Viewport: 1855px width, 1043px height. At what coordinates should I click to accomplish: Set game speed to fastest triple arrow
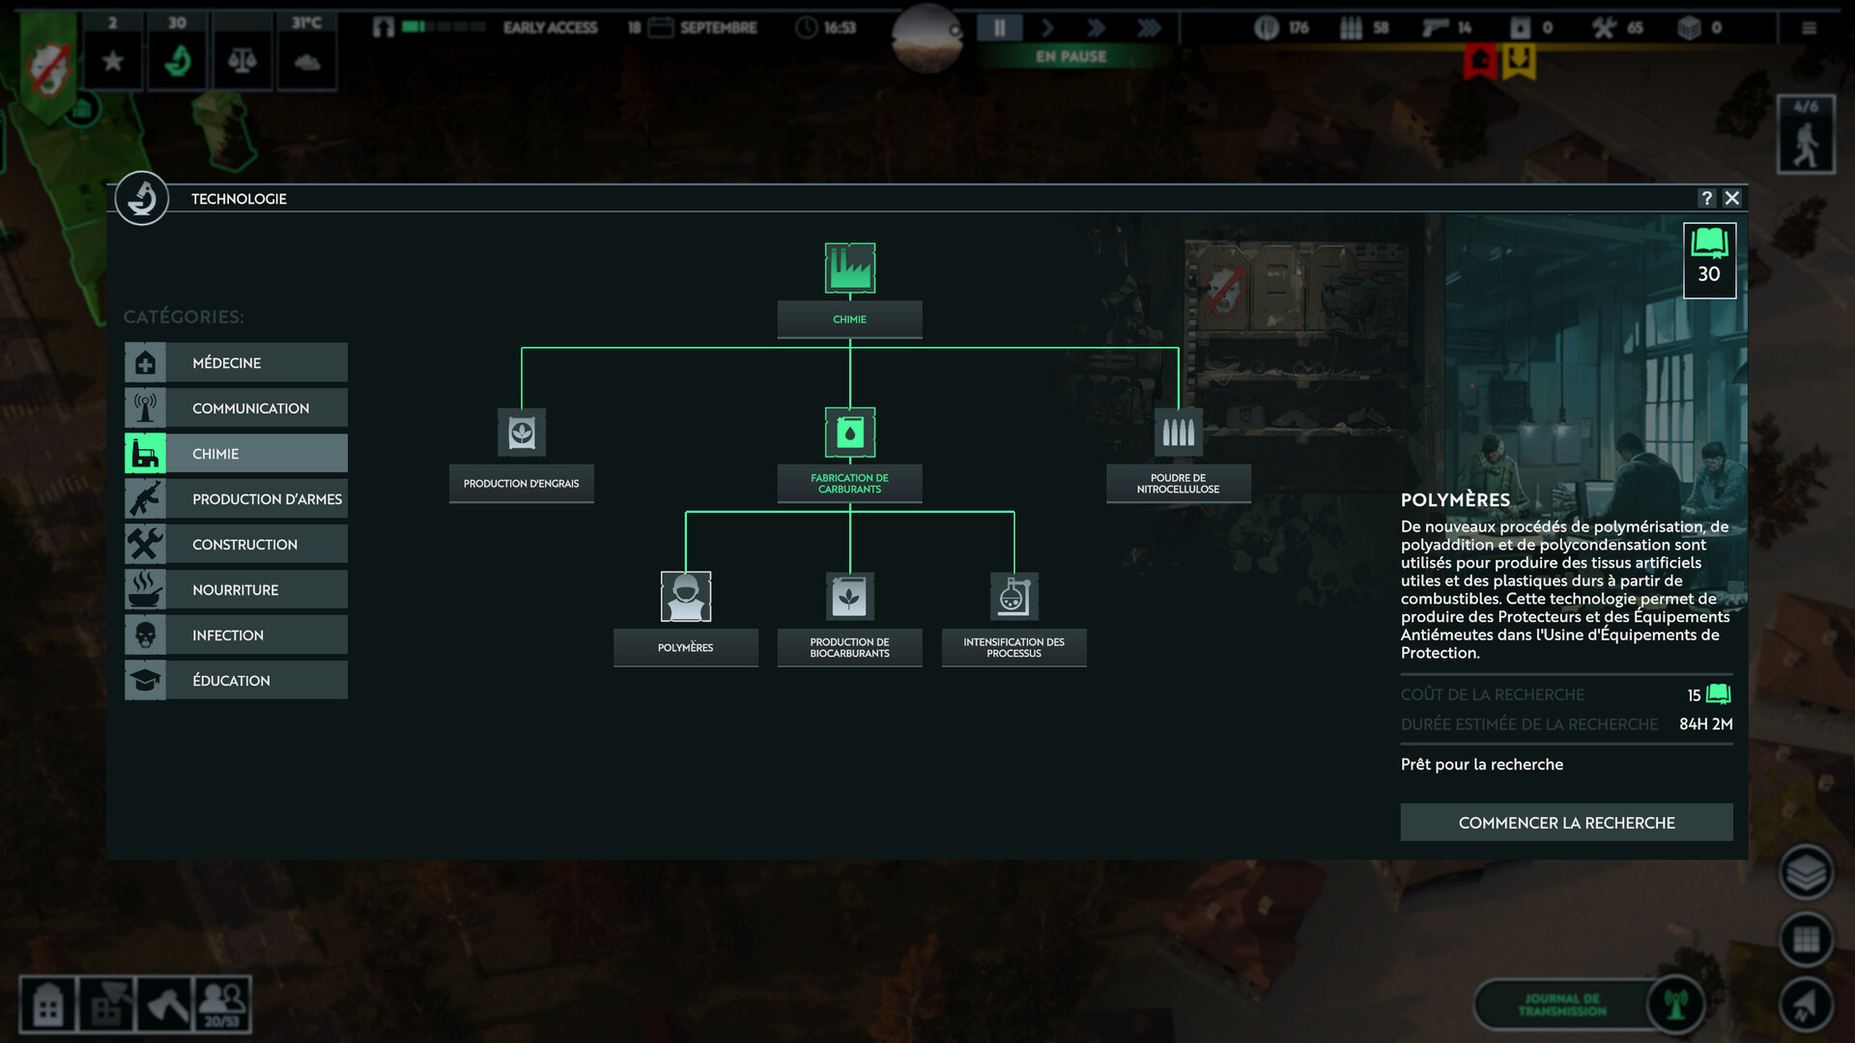[x=1149, y=28]
